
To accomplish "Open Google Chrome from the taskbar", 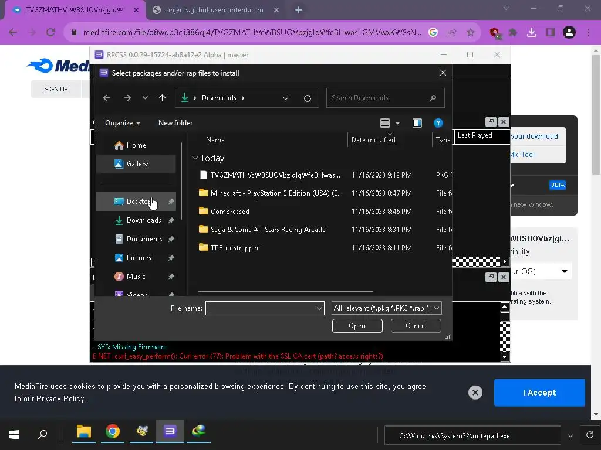I will click(x=113, y=432).
